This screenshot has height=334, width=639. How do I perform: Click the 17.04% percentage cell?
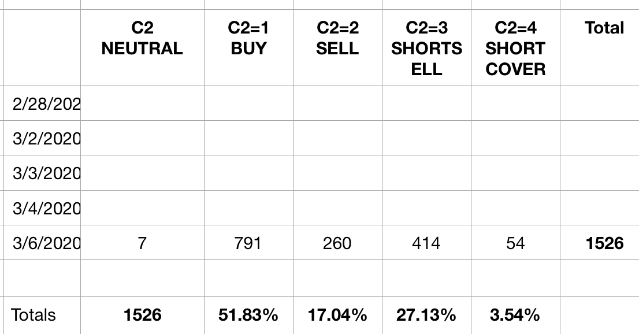coord(337,315)
